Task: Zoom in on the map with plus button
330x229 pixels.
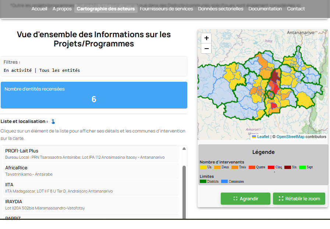Action: click(206, 38)
